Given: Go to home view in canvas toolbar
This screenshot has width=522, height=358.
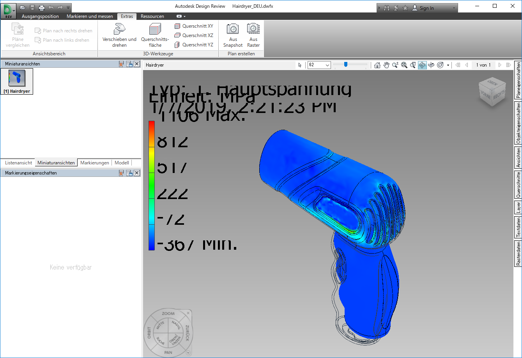Looking at the screenshot, I should click(377, 65).
